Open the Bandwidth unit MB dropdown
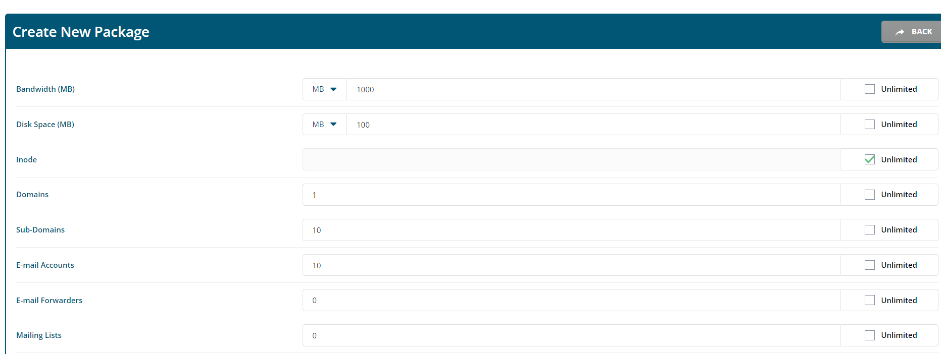This screenshot has height=354, width=941. point(325,89)
